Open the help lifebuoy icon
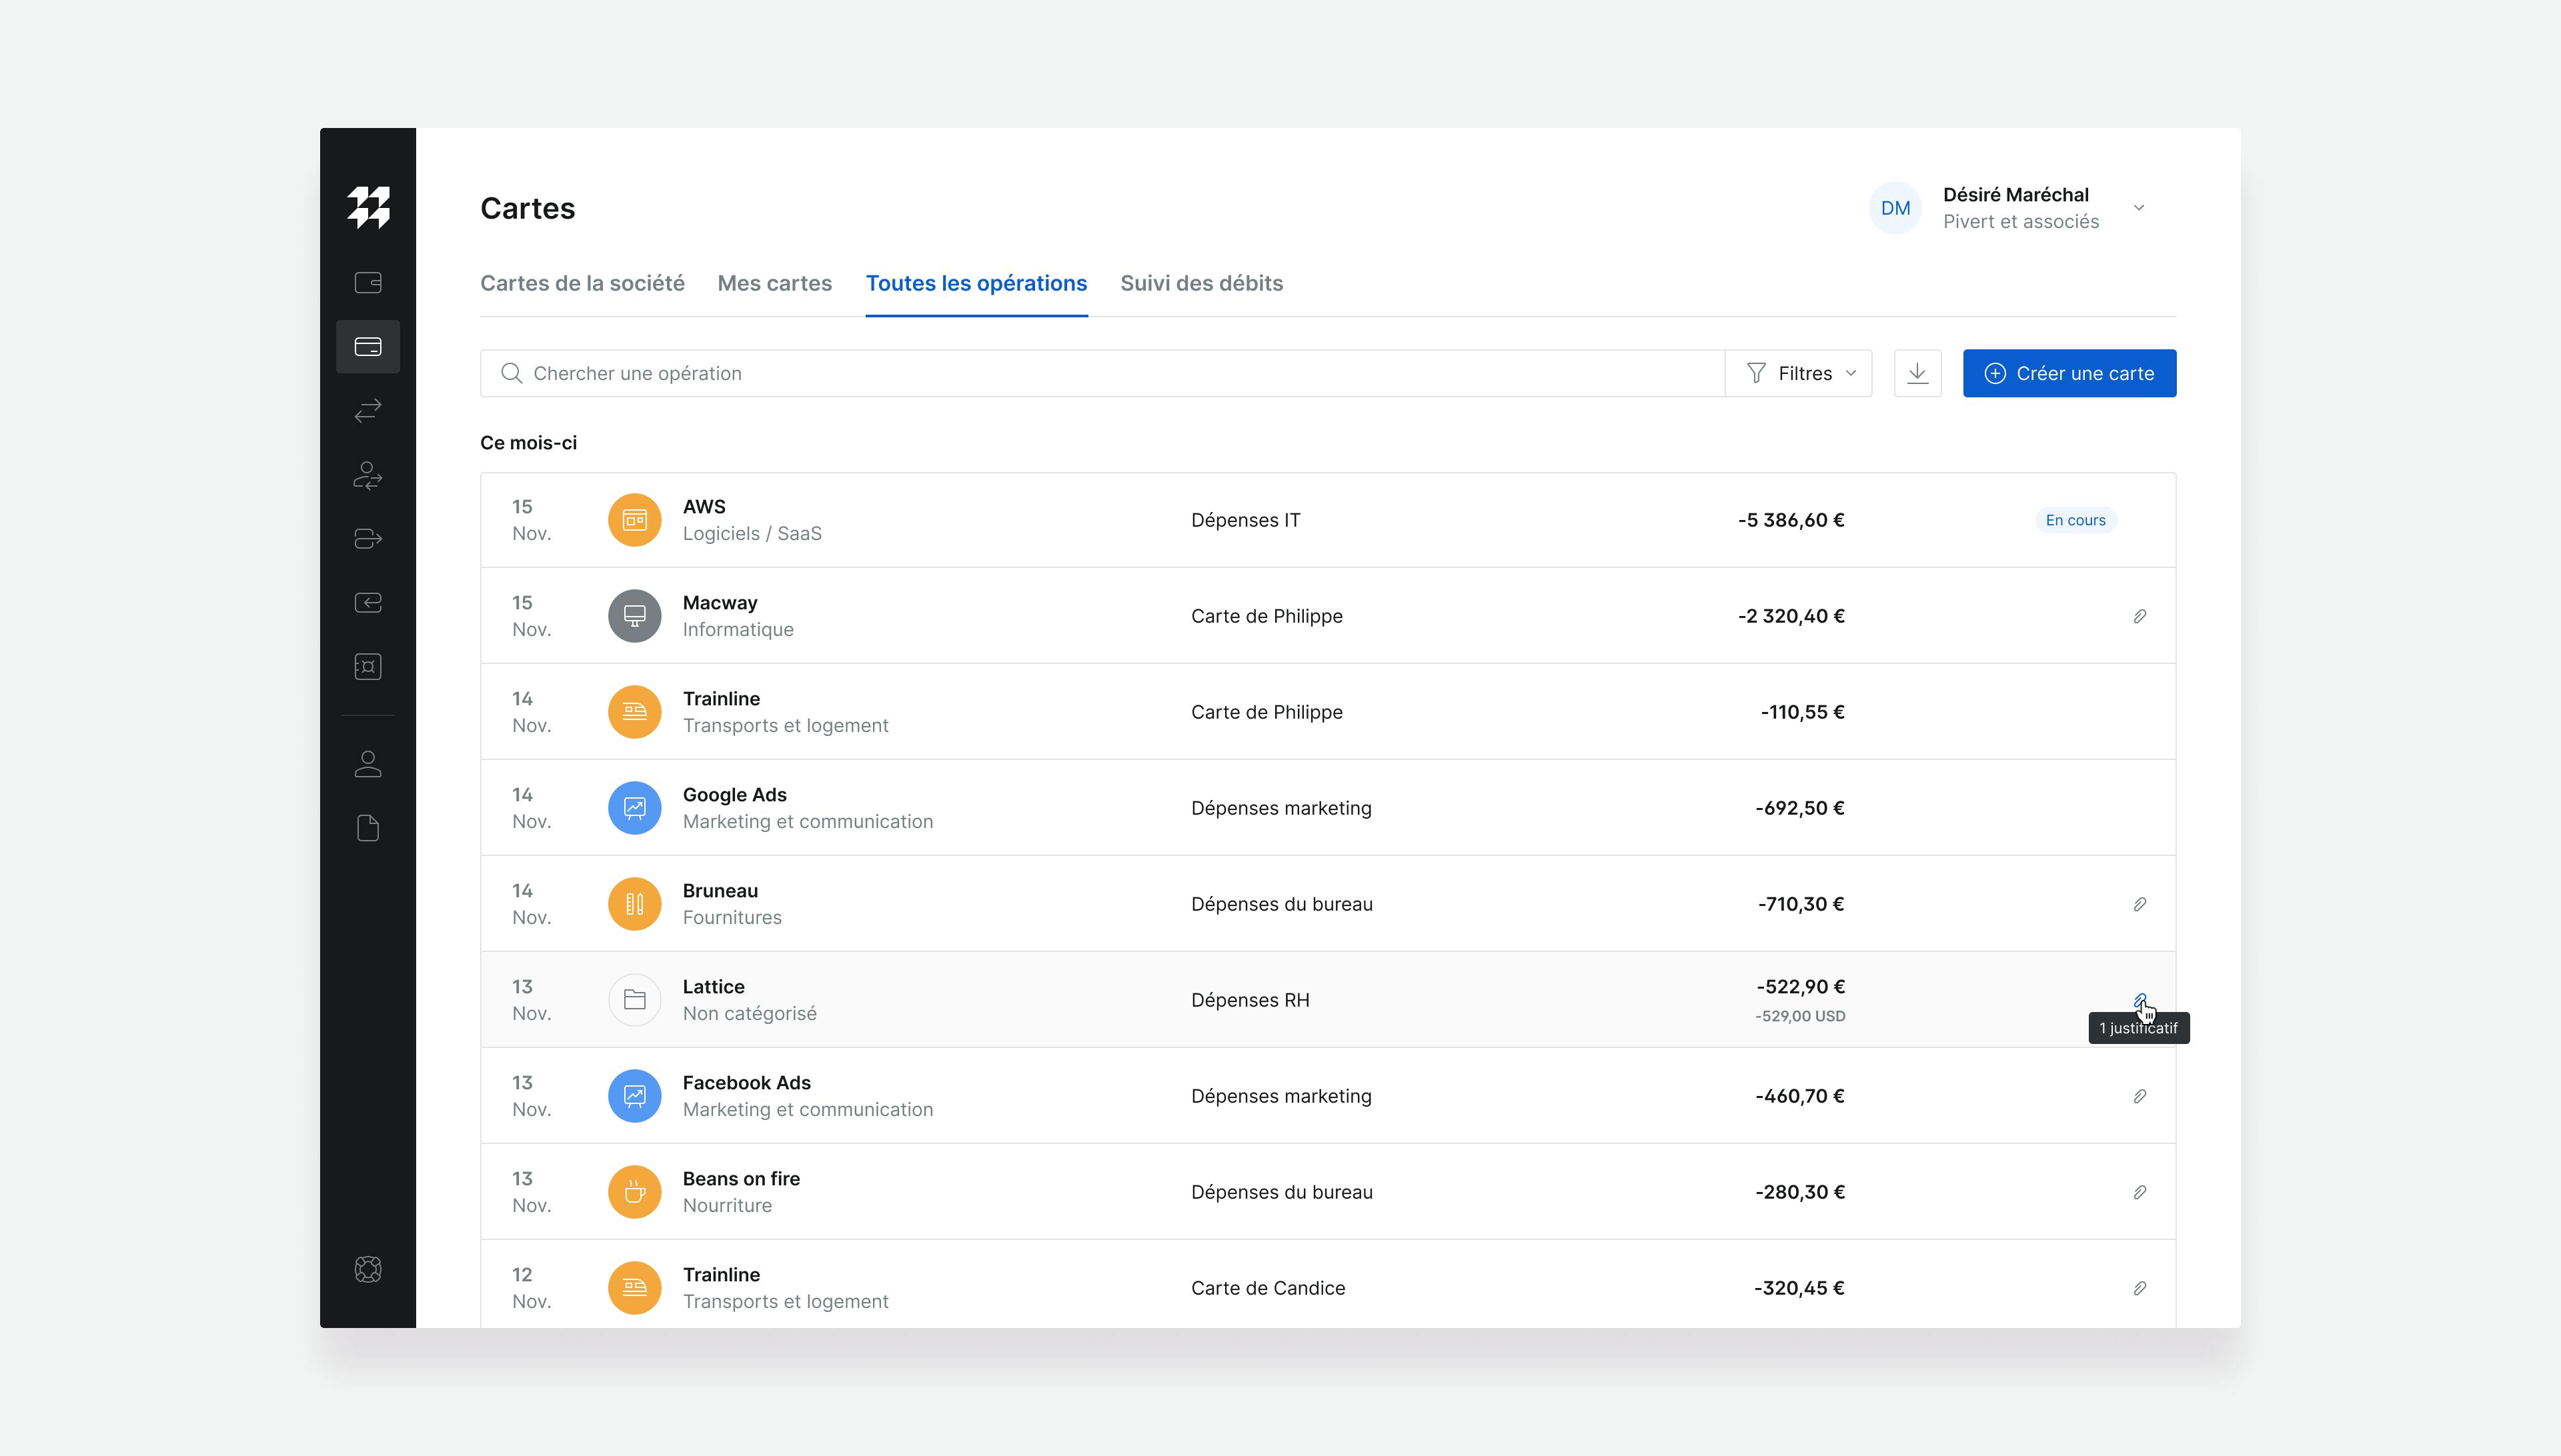 368,1269
